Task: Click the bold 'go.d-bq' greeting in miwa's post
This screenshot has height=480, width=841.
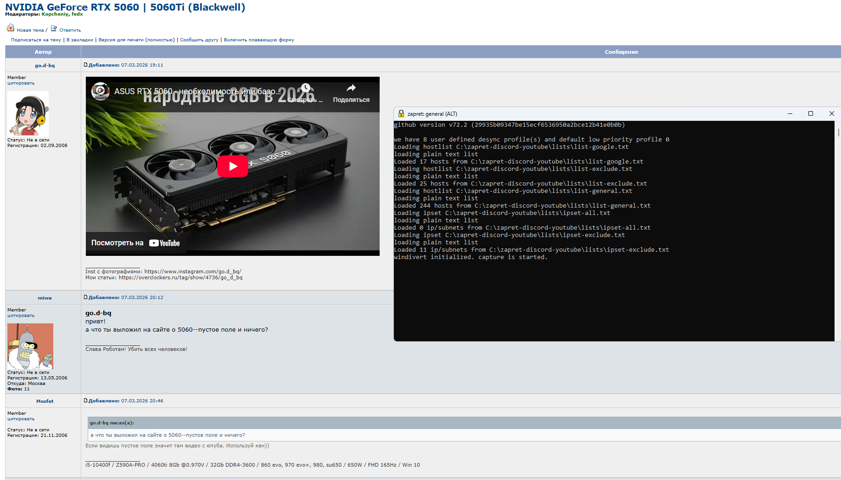Action: [x=98, y=313]
